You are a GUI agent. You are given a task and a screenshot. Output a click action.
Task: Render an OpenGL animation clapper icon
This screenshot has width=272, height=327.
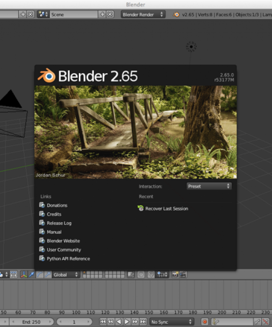pyautogui.click(x=183, y=275)
